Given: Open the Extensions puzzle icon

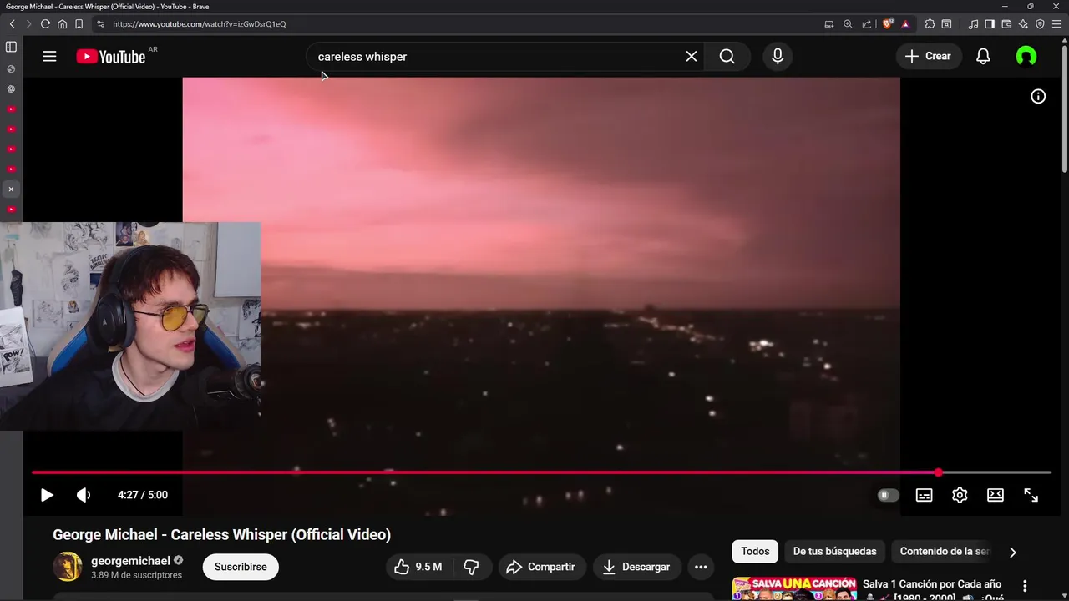Looking at the screenshot, I should 930,24.
